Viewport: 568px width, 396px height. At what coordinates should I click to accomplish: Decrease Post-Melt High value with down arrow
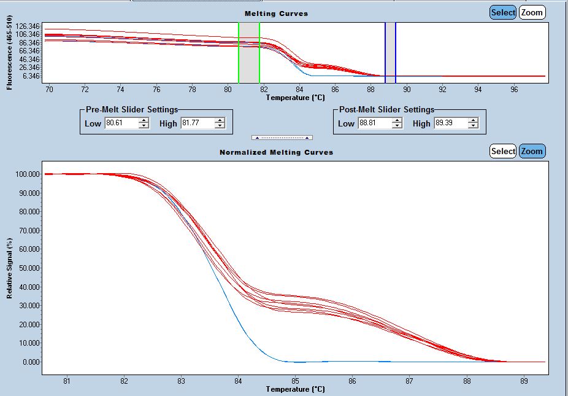473,126
